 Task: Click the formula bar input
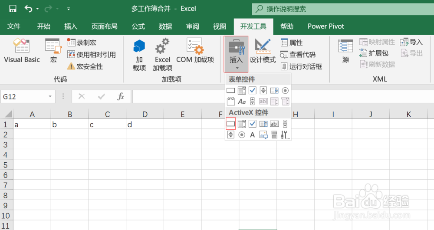tap(283, 97)
